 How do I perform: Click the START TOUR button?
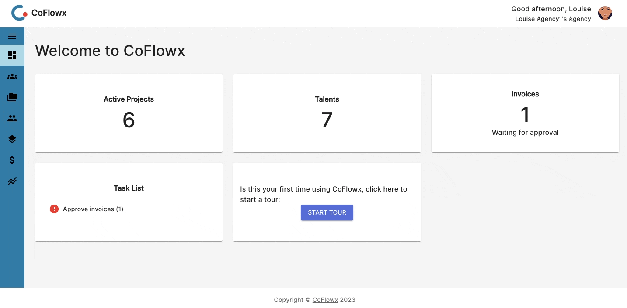[327, 212]
